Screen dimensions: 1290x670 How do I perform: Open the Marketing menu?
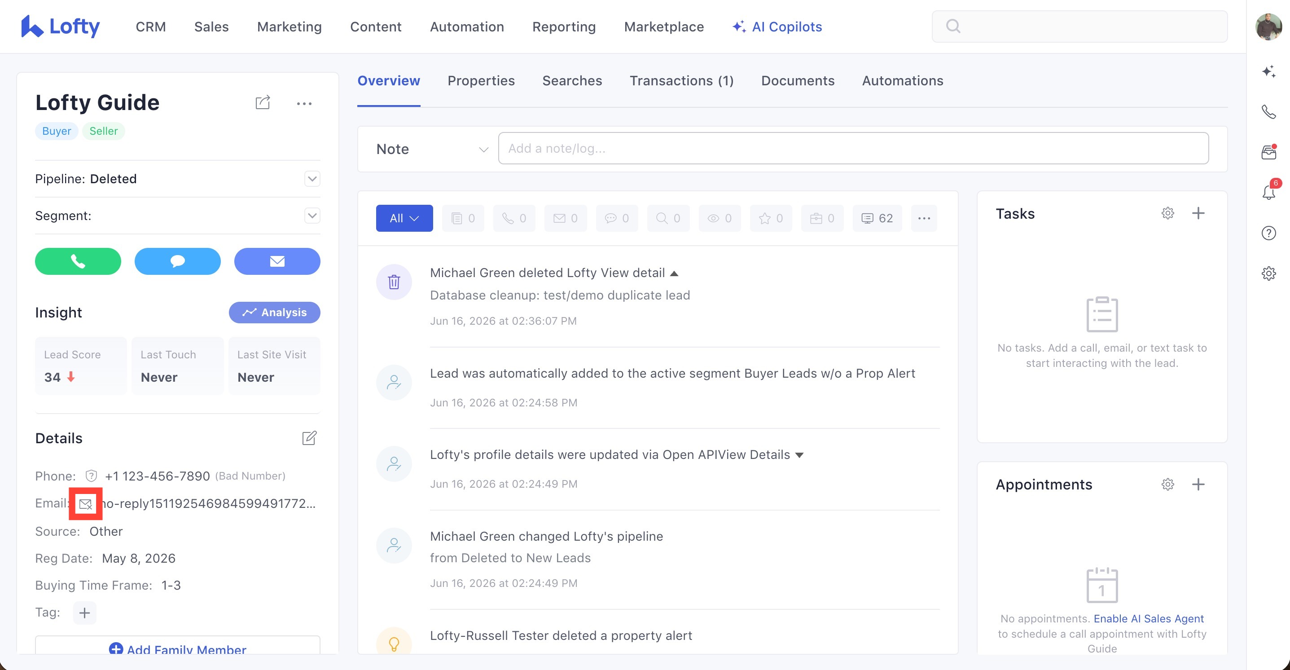pyautogui.click(x=289, y=26)
